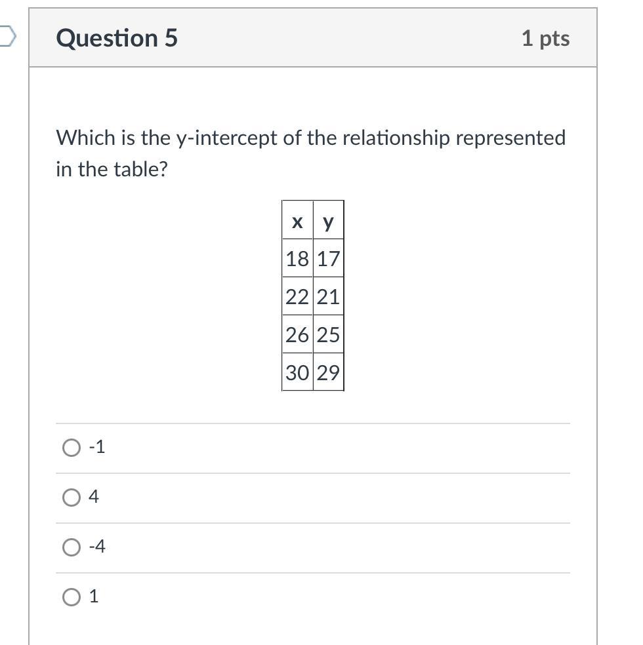
Task: Choose the radio button for answer 4
Action: click(x=71, y=498)
